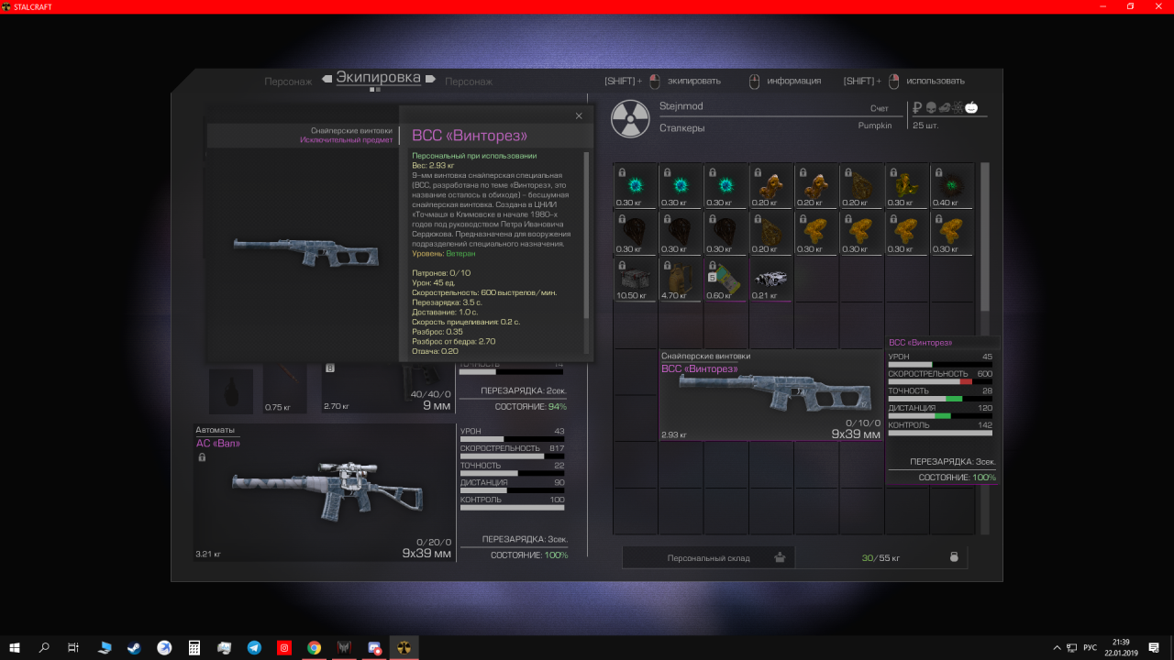Show hidden system tray icons
The width and height of the screenshot is (1174, 660).
[x=1058, y=647]
